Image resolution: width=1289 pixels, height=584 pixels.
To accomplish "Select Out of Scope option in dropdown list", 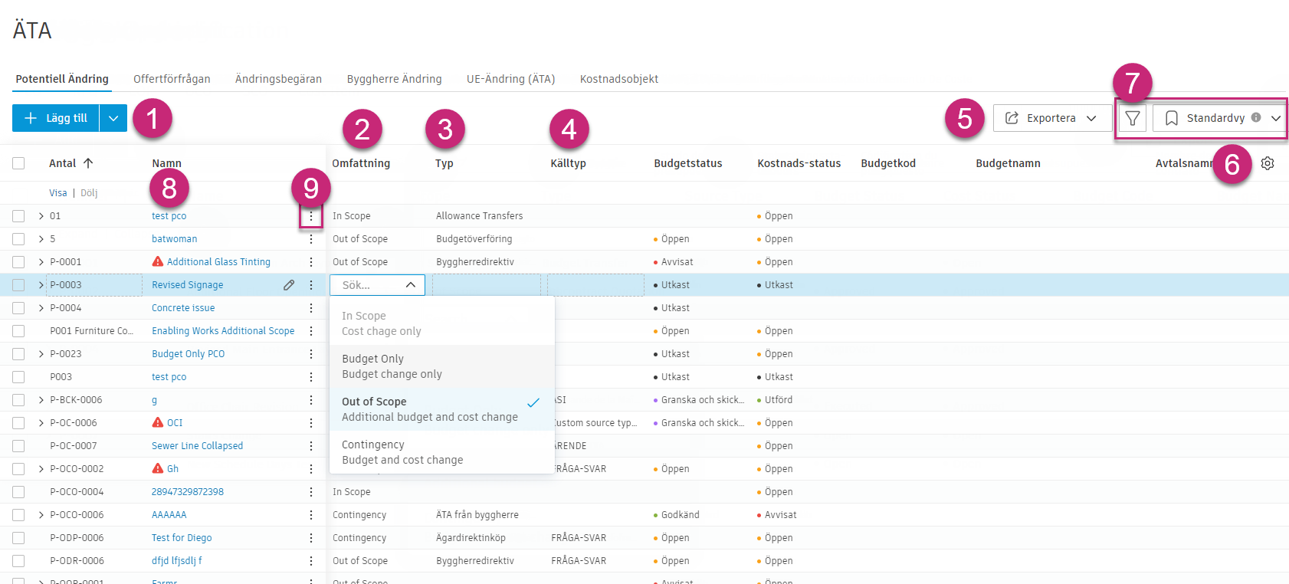I will 442,409.
